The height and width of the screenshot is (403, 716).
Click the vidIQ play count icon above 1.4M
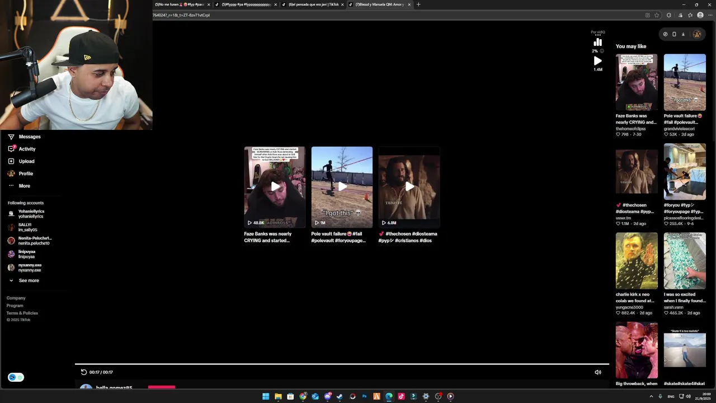pyautogui.click(x=597, y=60)
